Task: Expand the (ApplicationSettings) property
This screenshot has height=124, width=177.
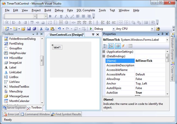Action: (104, 52)
